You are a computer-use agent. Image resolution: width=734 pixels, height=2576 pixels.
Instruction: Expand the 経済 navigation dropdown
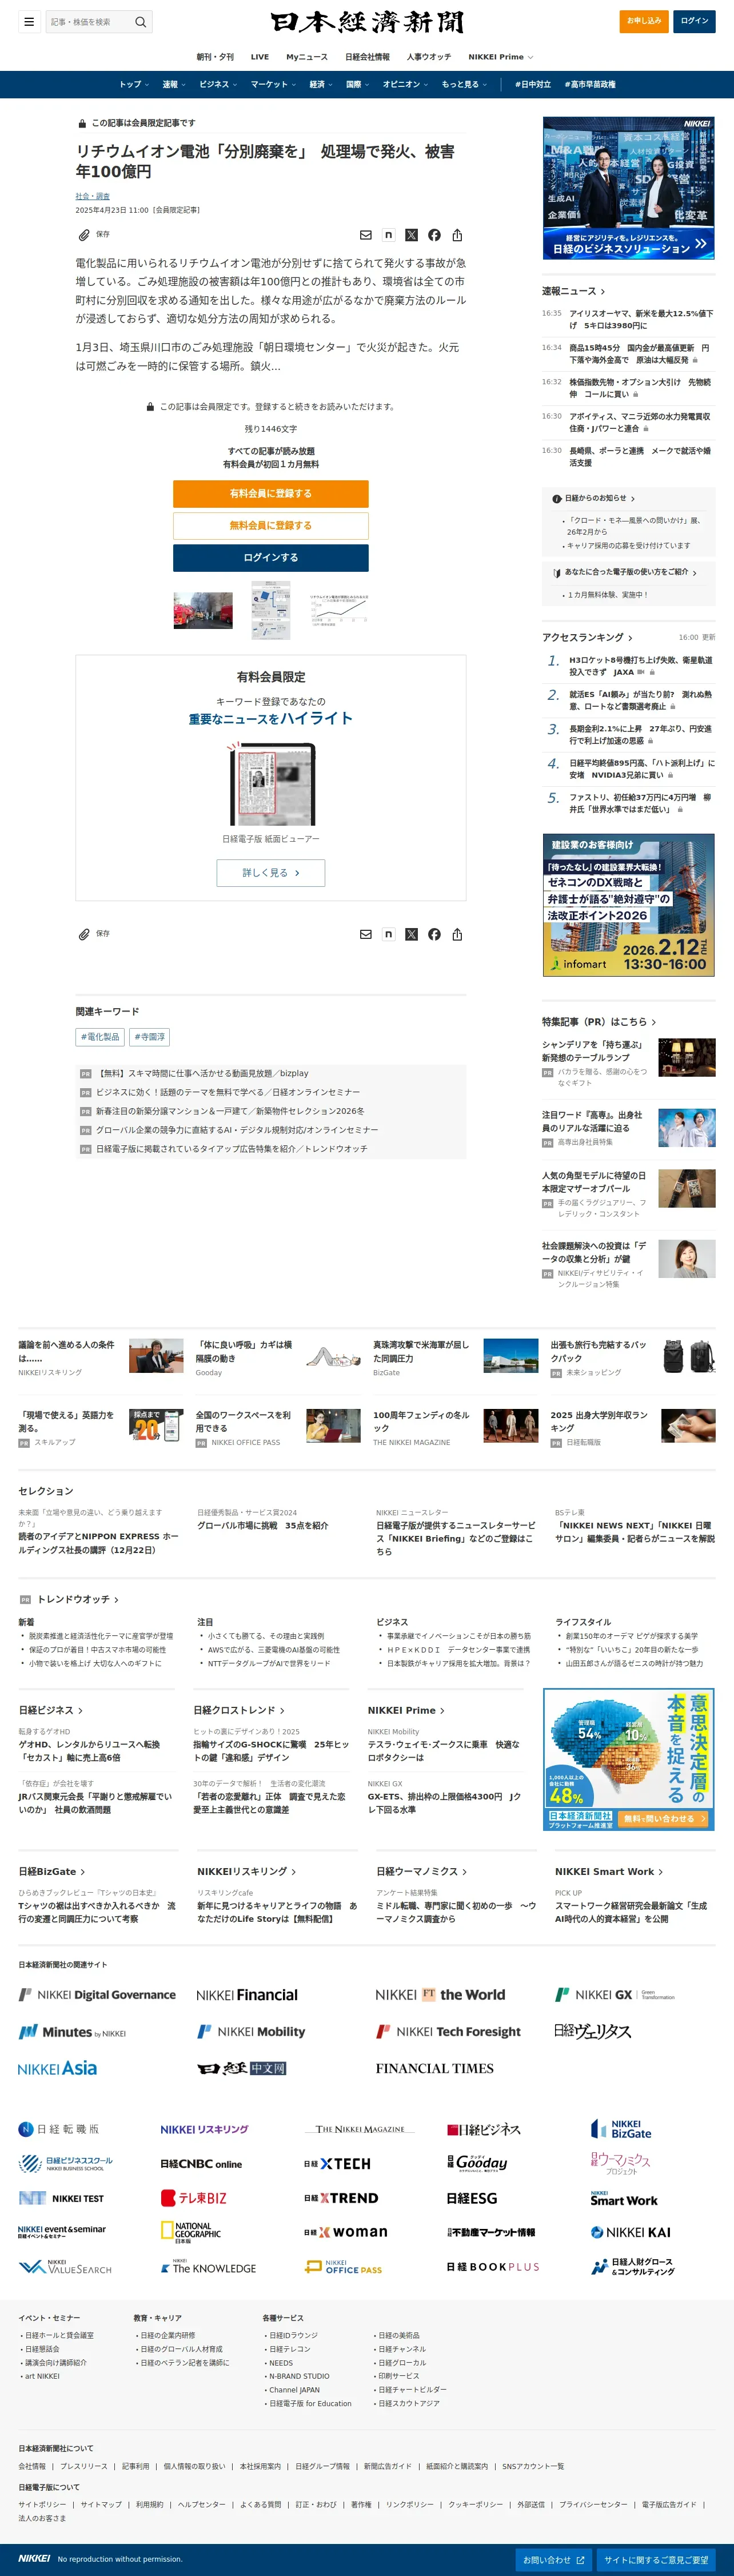coord(321,84)
